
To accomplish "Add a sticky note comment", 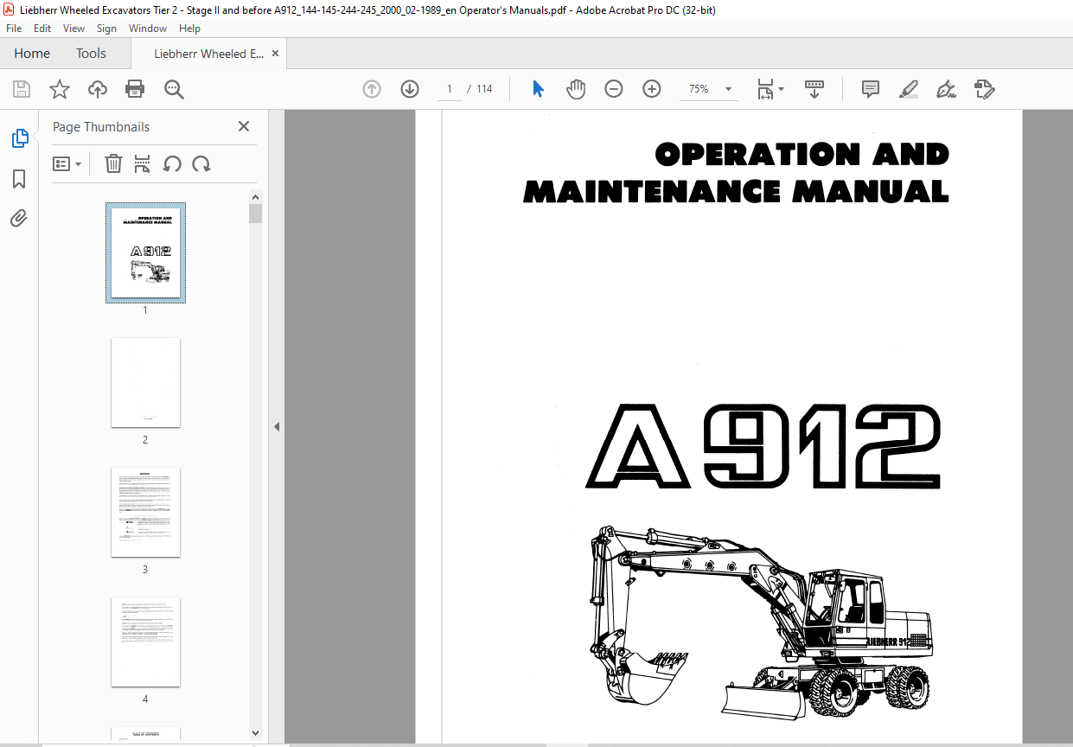I will 871,89.
